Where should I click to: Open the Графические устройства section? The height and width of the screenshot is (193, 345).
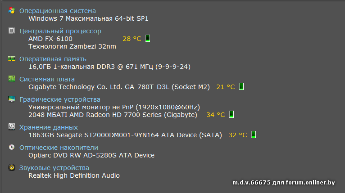point(60,99)
